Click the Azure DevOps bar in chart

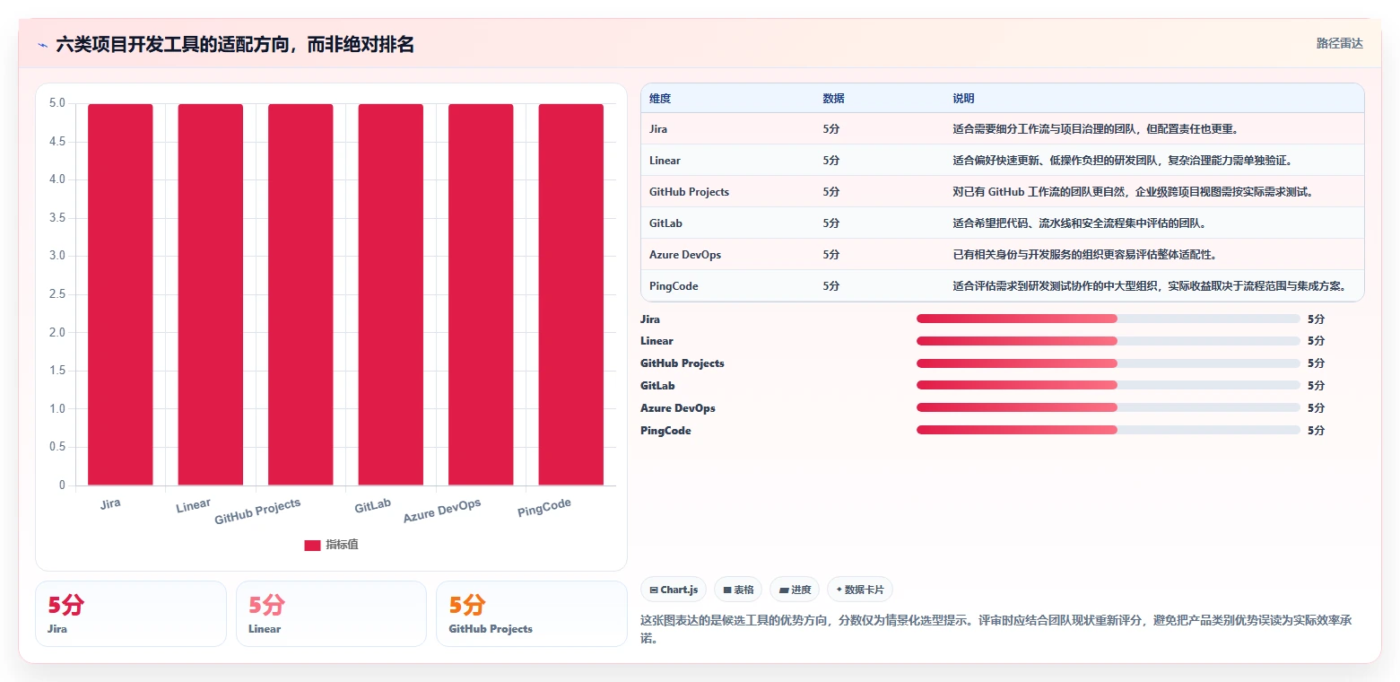click(481, 294)
